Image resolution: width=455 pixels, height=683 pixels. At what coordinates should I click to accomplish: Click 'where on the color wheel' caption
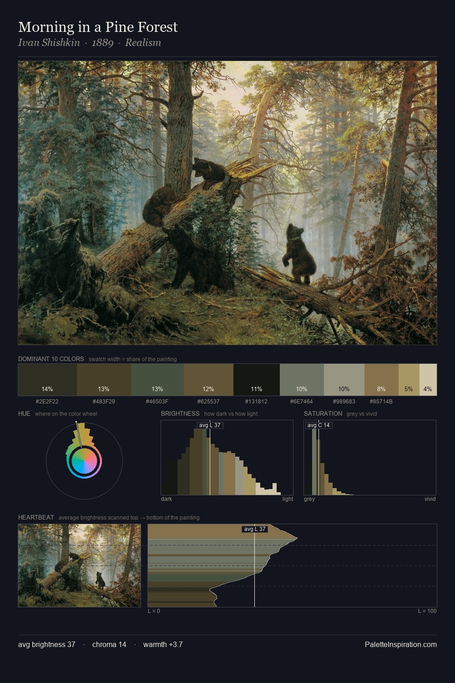point(66,414)
